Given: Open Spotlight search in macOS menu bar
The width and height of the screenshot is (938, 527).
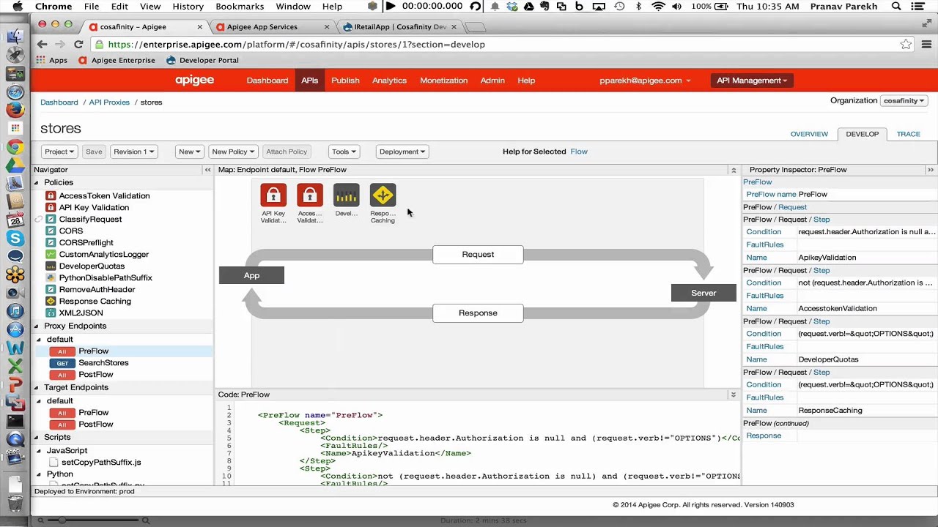Looking at the screenshot, I should (x=896, y=7).
